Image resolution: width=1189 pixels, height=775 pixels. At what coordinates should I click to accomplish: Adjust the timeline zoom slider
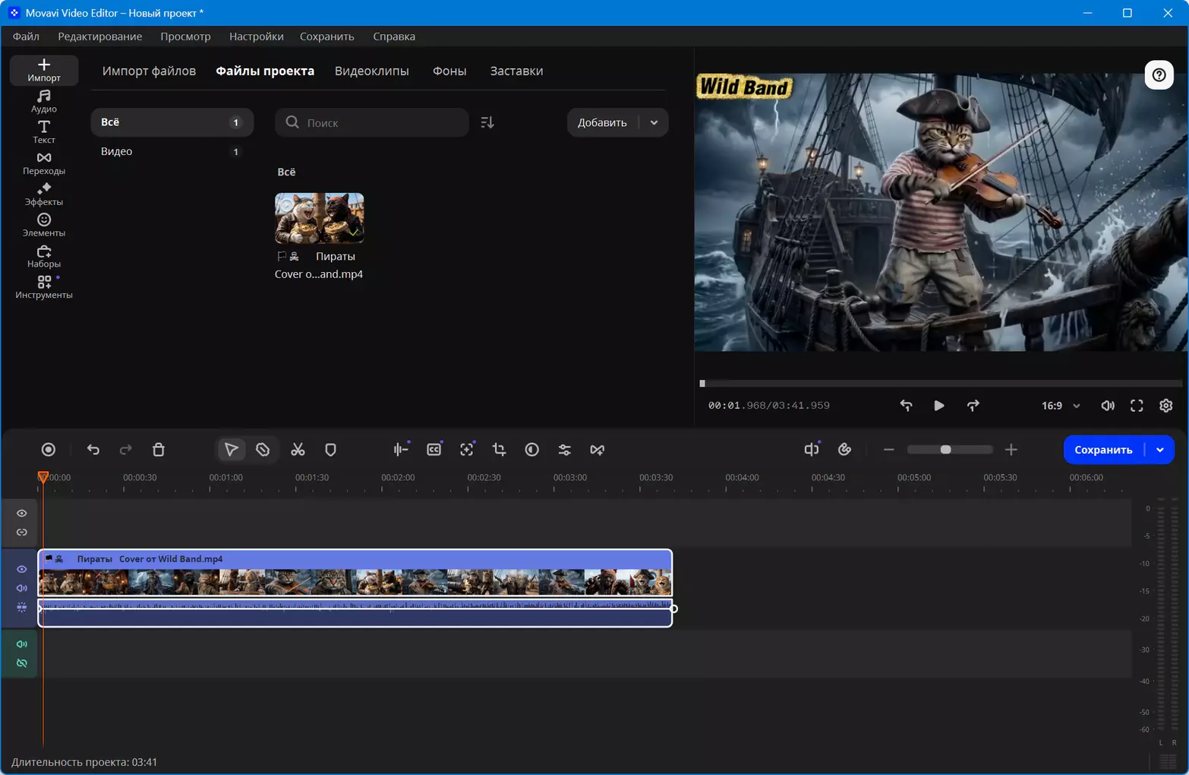(949, 450)
